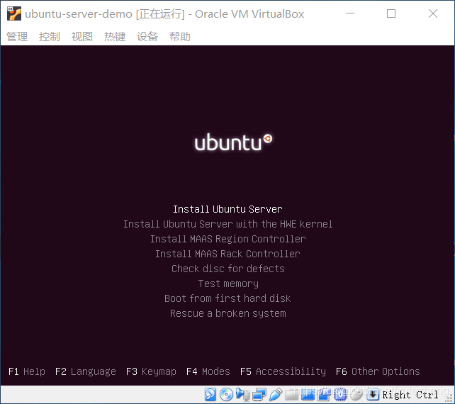Select Check disc for defects
Viewport: 455px width, 404px height.
[x=228, y=269]
